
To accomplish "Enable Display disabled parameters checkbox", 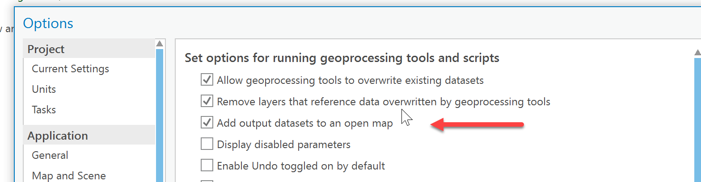I will tap(207, 144).
